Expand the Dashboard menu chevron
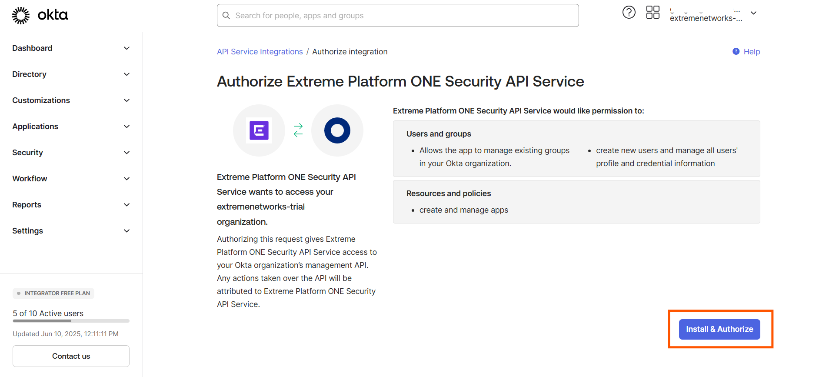 (x=127, y=48)
